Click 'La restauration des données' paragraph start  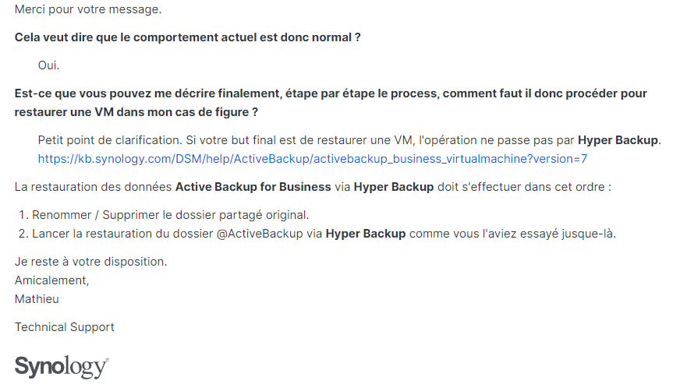coord(94,187)
